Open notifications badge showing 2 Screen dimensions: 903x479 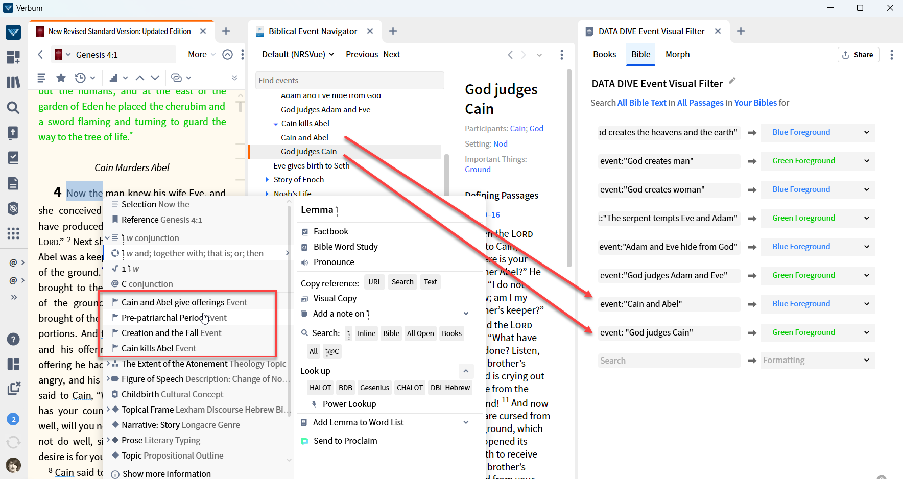tap(13, 419)
